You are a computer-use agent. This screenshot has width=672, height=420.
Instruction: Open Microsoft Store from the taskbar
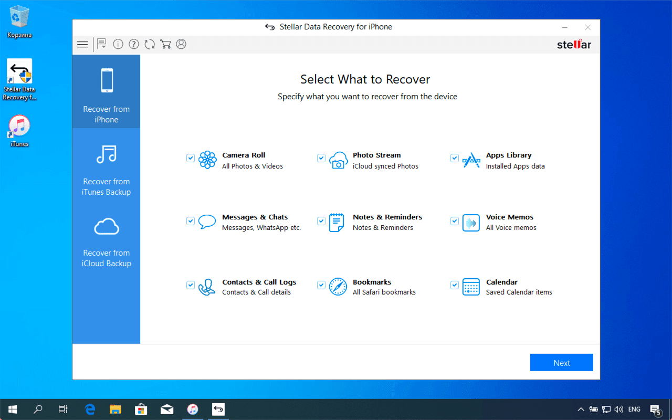[141, 409]
